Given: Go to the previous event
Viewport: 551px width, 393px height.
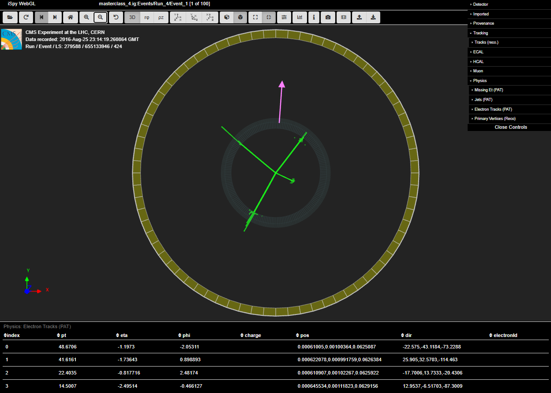Looking at the screenshot, I should pos(41,17).
